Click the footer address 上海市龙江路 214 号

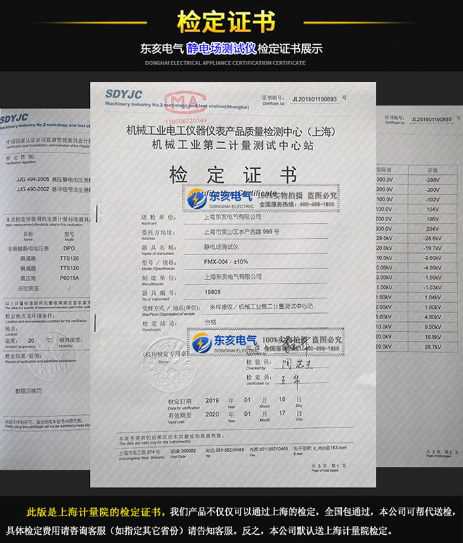(x=140, y=452)
